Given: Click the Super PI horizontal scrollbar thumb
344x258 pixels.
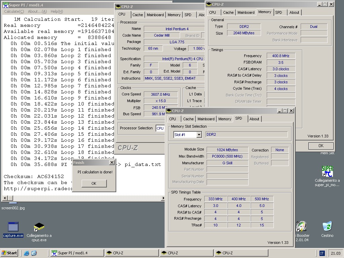Looking at the screenshot, I should (x=11, y=198).
